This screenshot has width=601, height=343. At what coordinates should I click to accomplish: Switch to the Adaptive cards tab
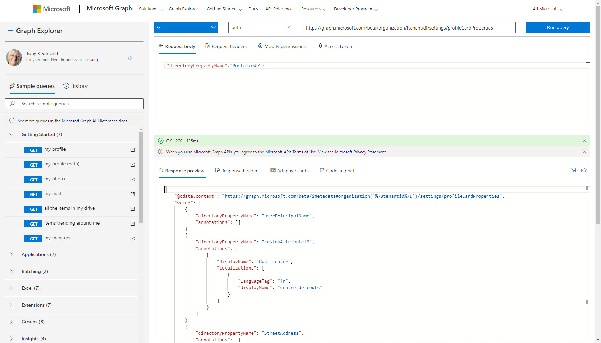click(289, 171)
